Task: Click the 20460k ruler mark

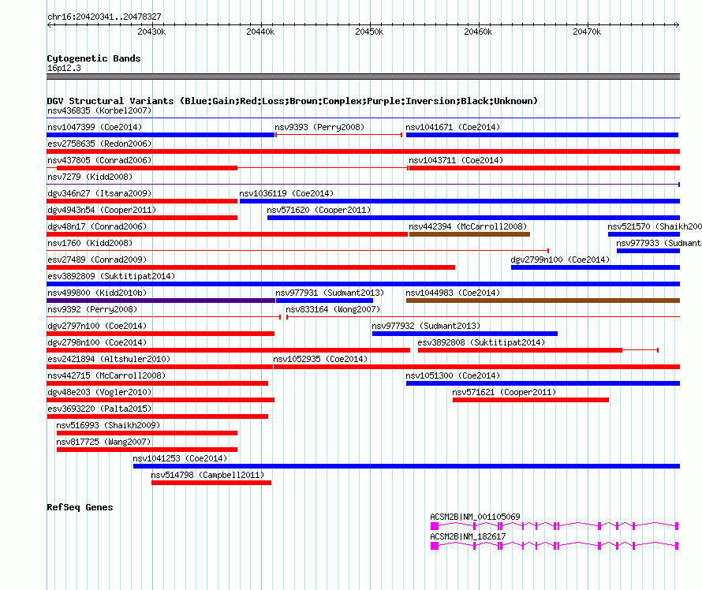Action: click(478, 32)
